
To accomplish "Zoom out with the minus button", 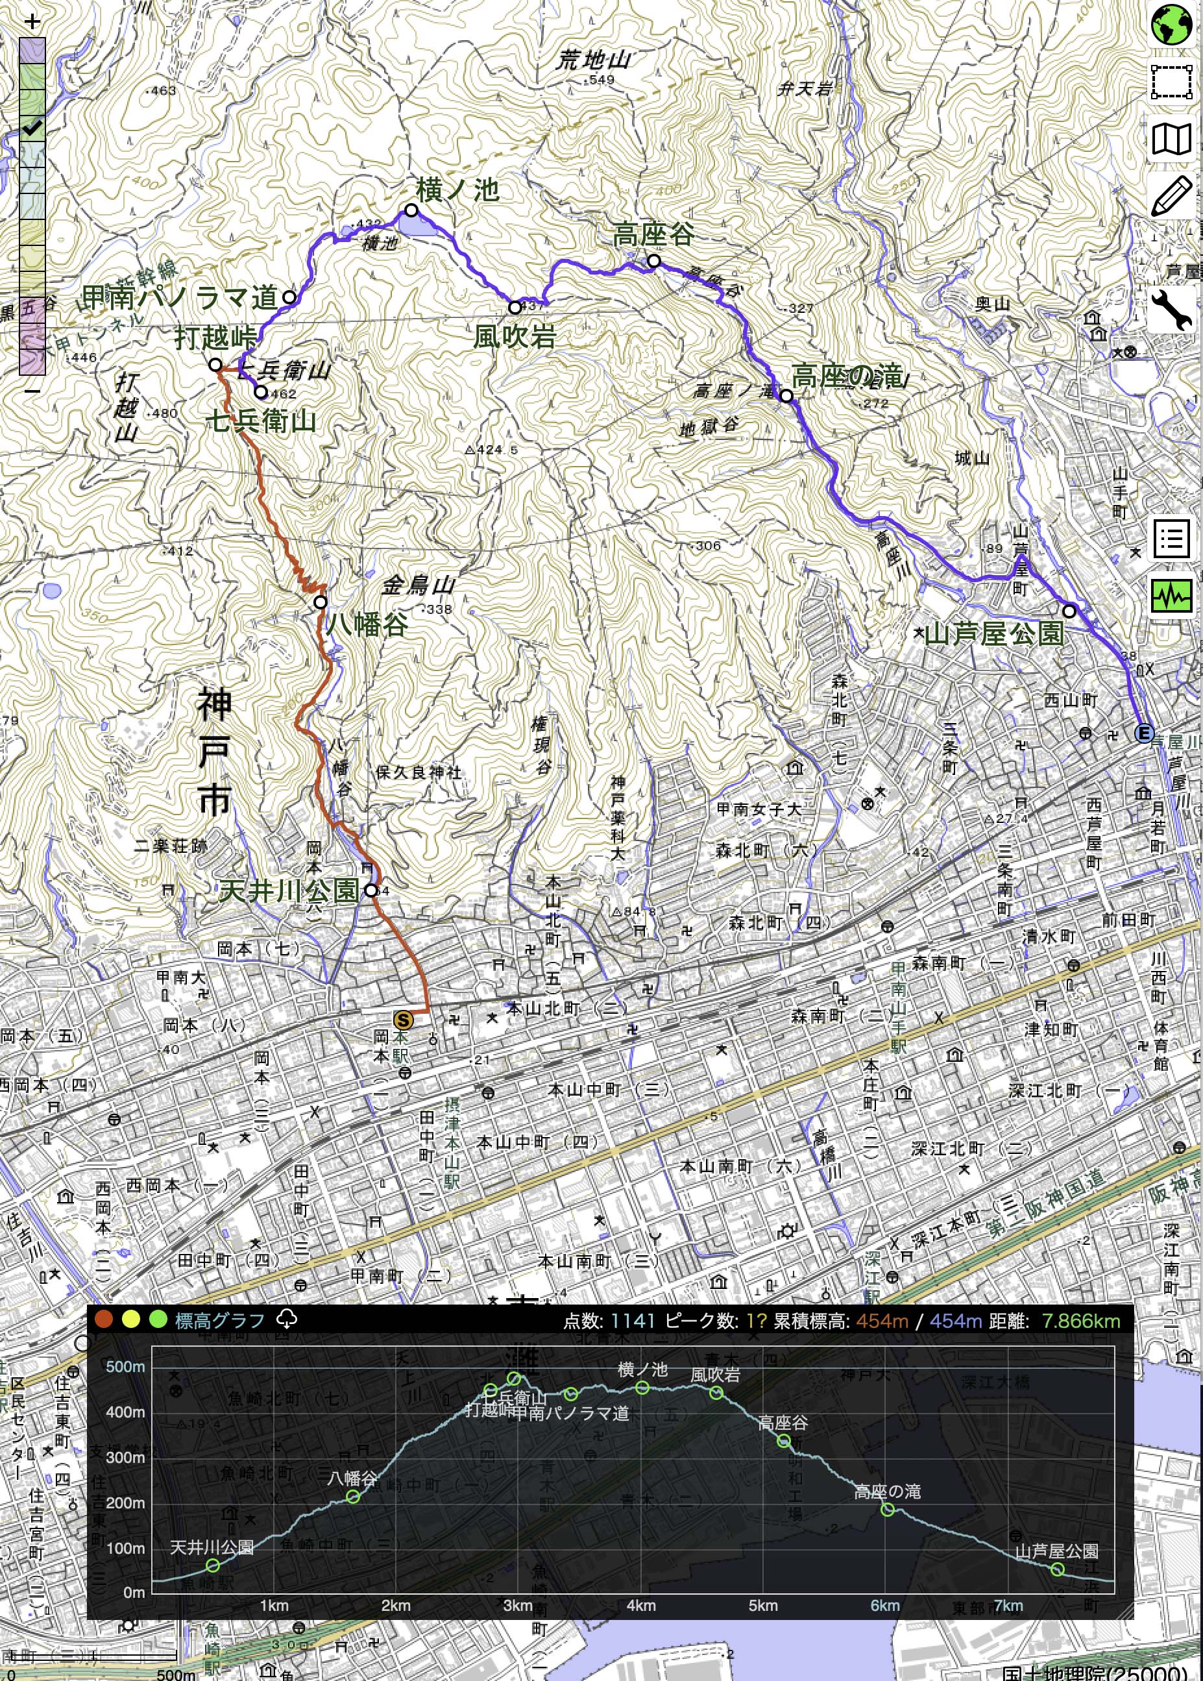I will pyautogui.click(x=32, y=391).
